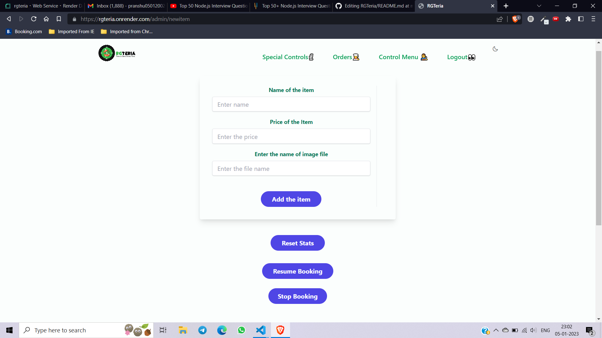Screen dimensions: 602x338
Task: Click the Stop Booking button
Action: [x=297, y=296]
